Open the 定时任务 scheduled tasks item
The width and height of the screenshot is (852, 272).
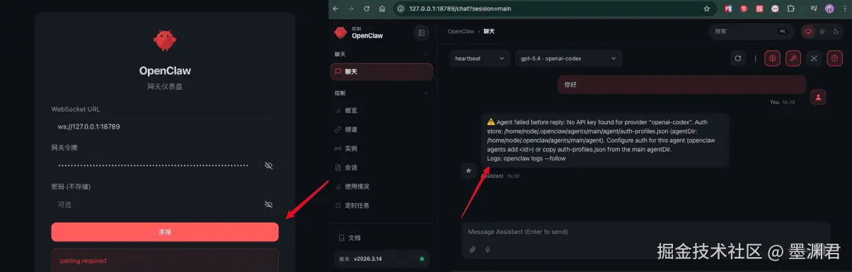tap(381, 206)
